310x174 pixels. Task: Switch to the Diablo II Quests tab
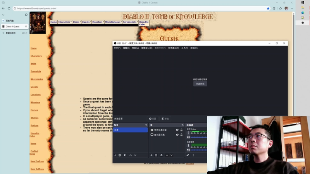[x=13, y=26]
